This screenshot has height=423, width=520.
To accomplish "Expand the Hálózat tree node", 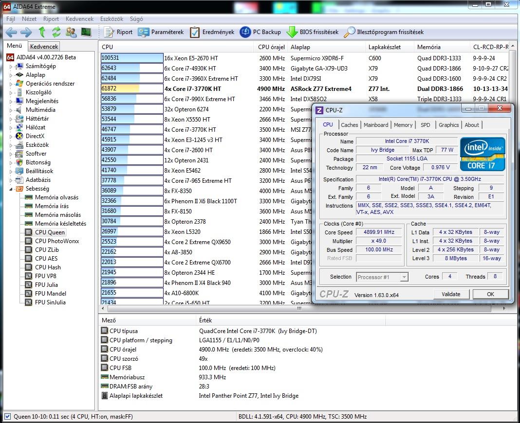I will 11,127.
